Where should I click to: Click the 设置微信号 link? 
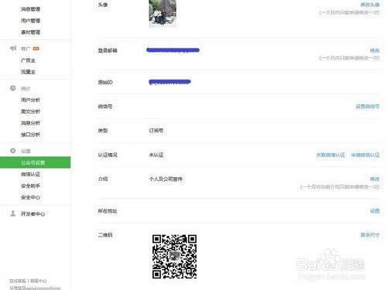tap(368, 106)
